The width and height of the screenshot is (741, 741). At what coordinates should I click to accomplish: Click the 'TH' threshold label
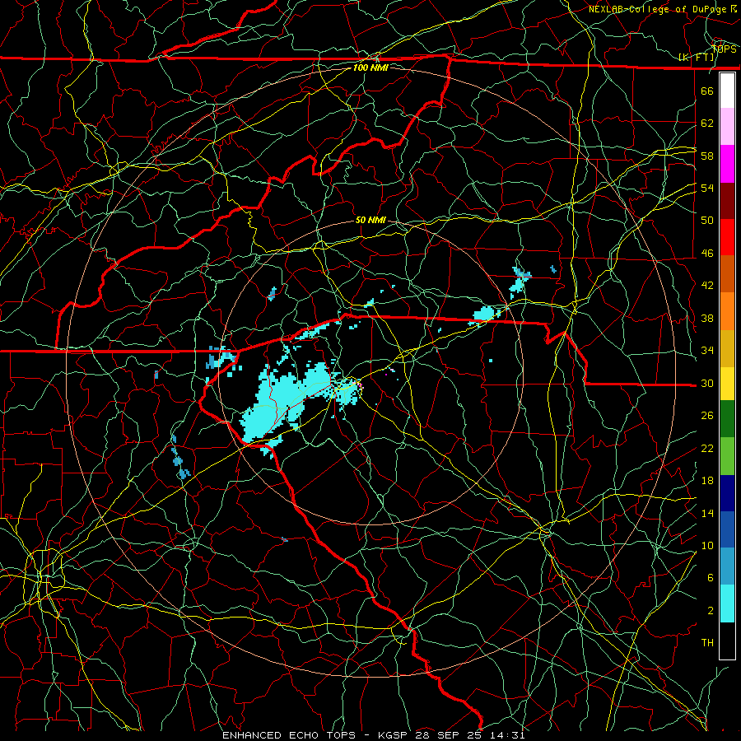point(707,643)
